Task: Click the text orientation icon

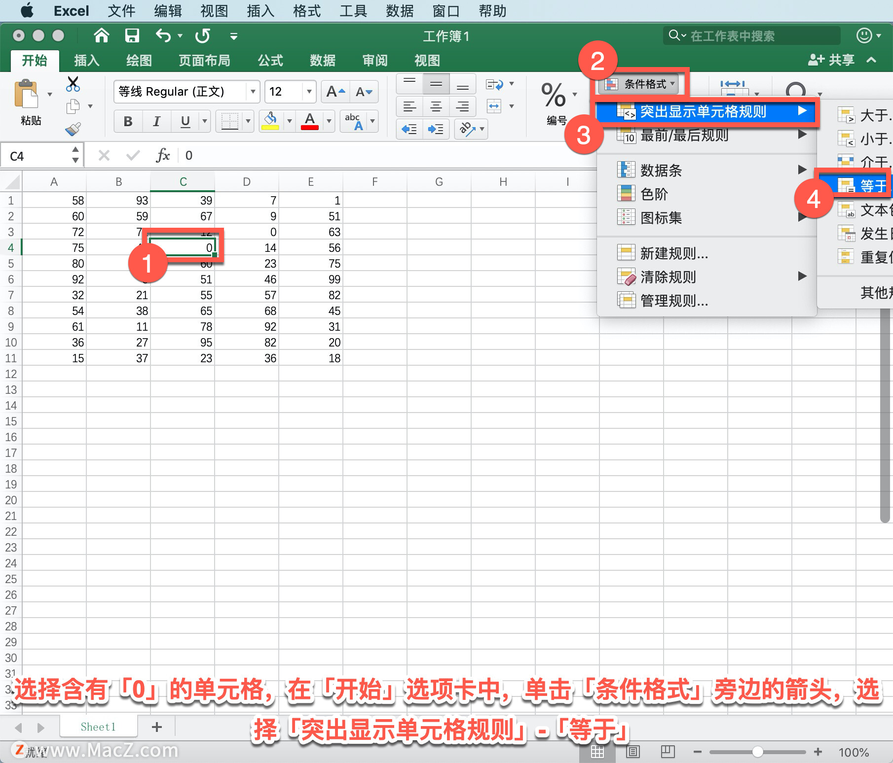Action: [467, 129]
